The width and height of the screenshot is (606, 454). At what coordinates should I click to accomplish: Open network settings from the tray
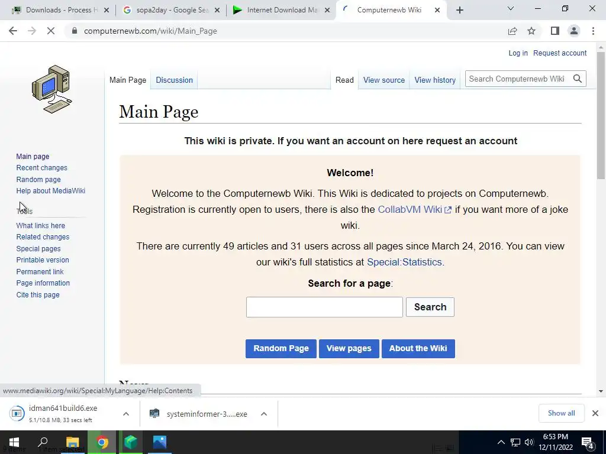(515, 442)
